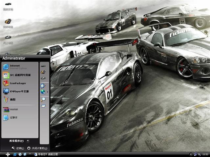210x157 pixels.
Task: Click the 18:50 clock in the taskbar
Action: click(205, 155)
